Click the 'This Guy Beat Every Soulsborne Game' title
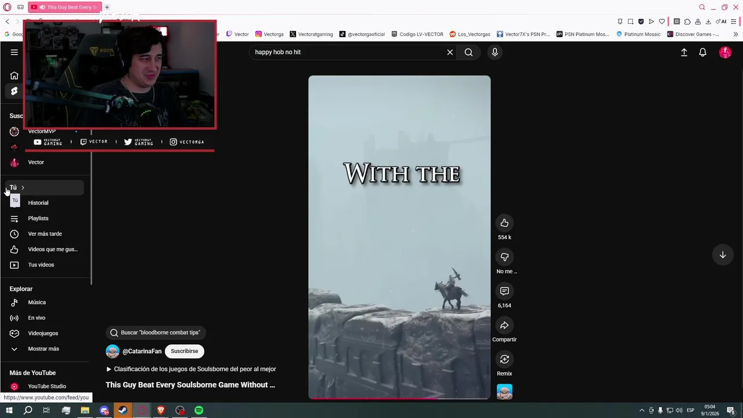This screenshot has width=743, height=418. point(190,385)
